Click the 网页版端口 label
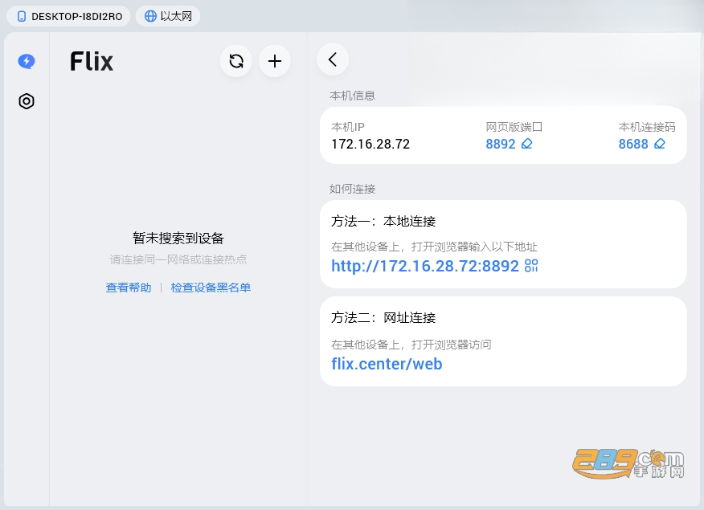The width and height of the screenshot is (704, 510). 514,127
